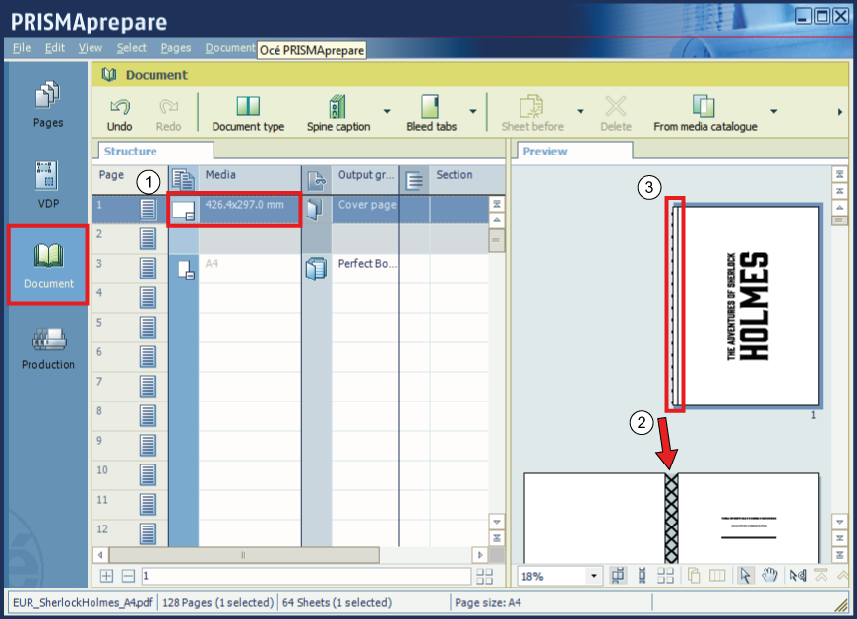Image resolution: width=857 pixels, height=619 pixels.
Task: Expand the Spine caption dropdown arrow
Action: (x=386, y=111)
